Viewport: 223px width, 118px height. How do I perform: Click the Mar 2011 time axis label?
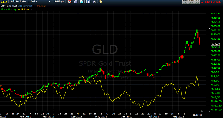pyautogui.click(x=48, y=117)
